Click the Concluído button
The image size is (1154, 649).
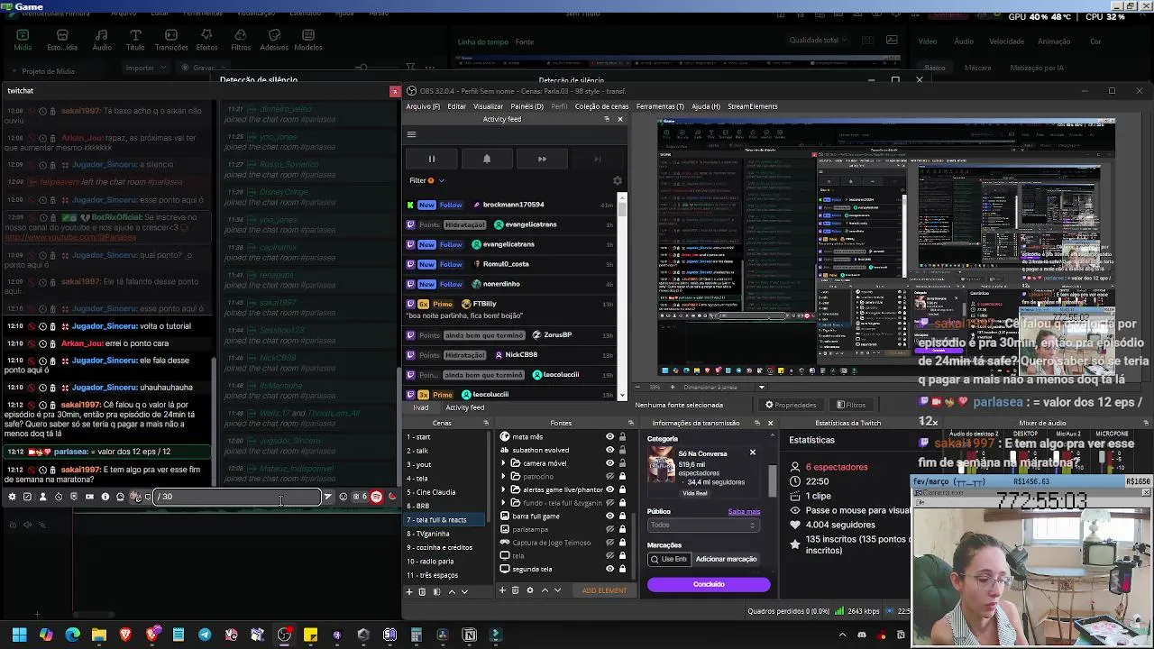pyautogui.click(x=709, y=584)
